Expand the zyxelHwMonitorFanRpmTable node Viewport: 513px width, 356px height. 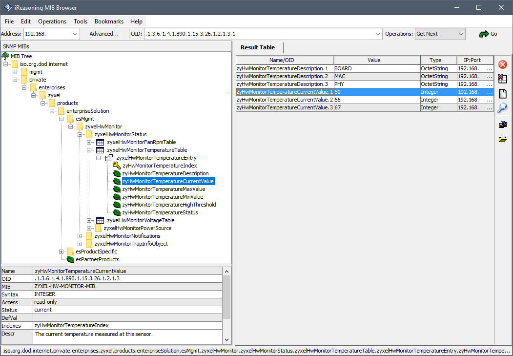pos(89,142)
